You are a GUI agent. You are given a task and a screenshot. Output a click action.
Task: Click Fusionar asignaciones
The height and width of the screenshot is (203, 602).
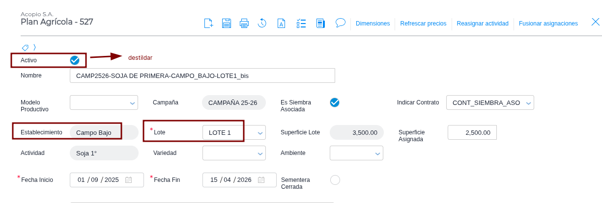[x=548, y=24]
